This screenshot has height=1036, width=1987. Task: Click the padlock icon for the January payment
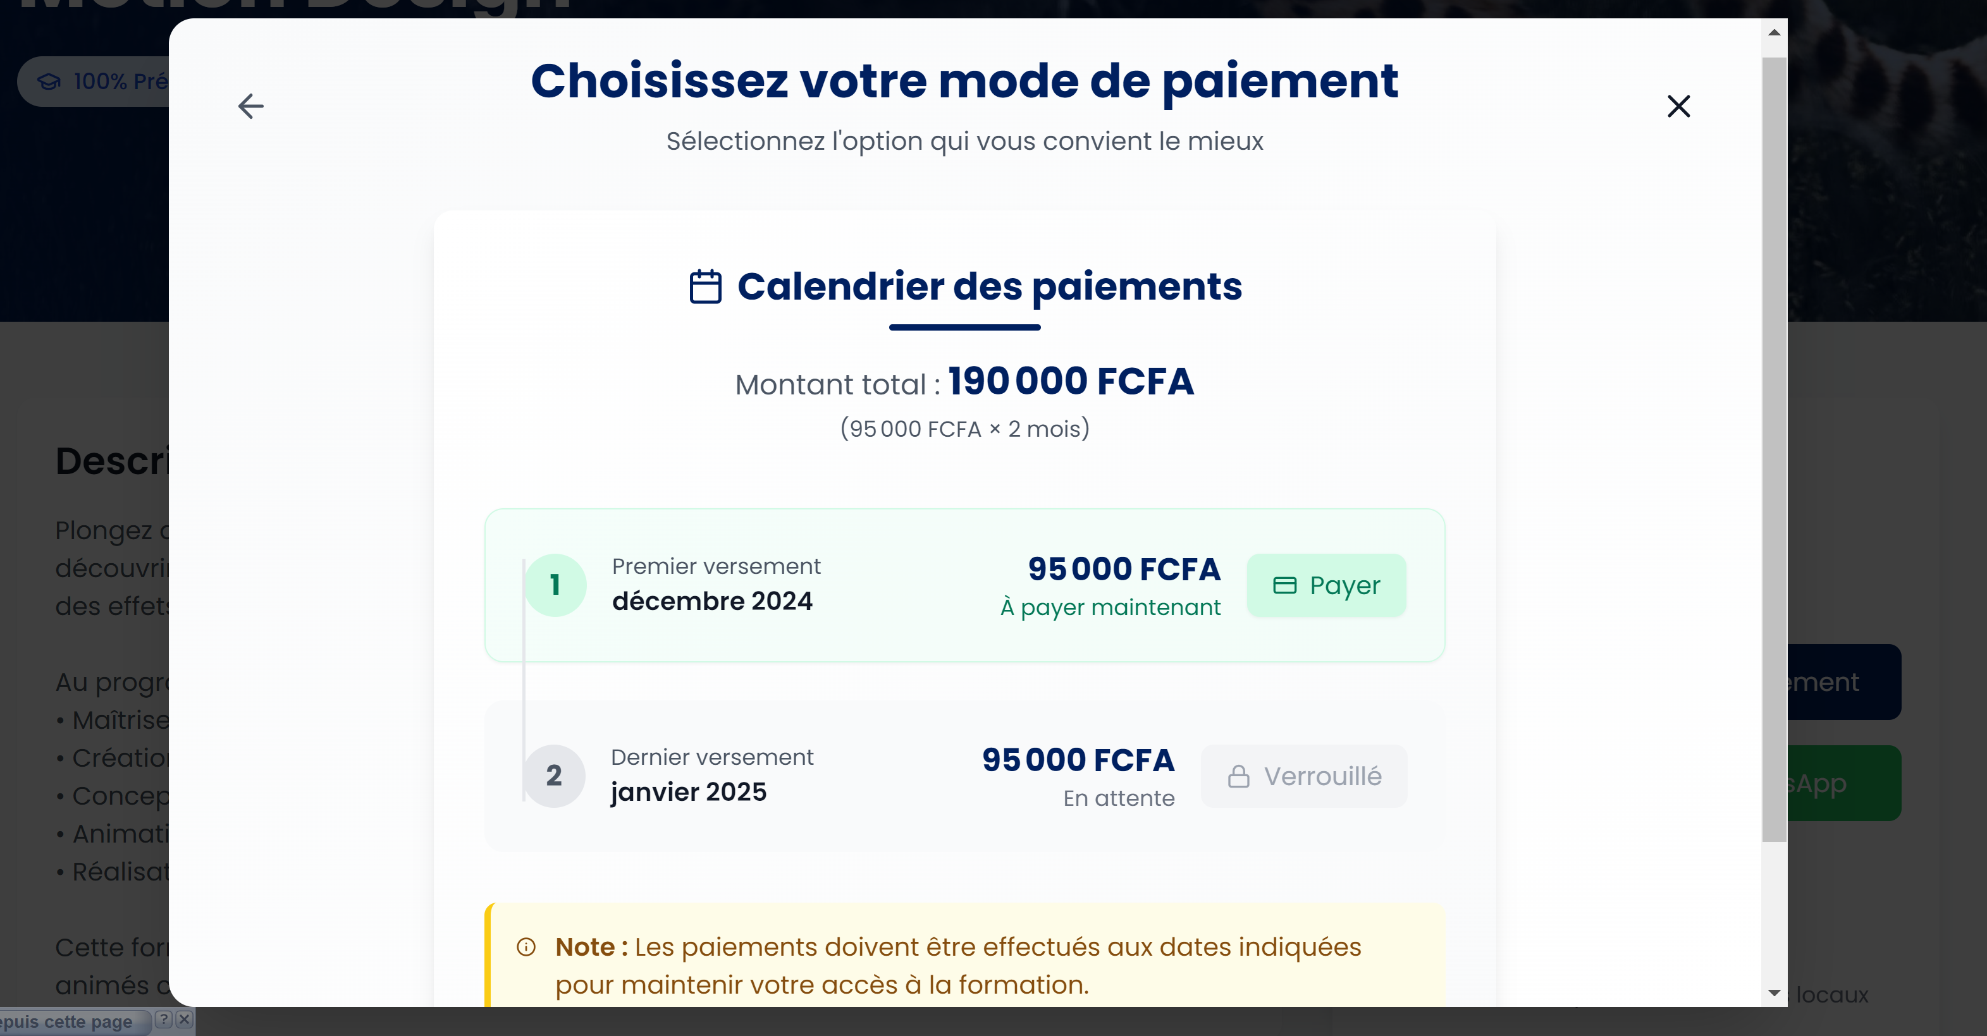[x=1239, y=776]
